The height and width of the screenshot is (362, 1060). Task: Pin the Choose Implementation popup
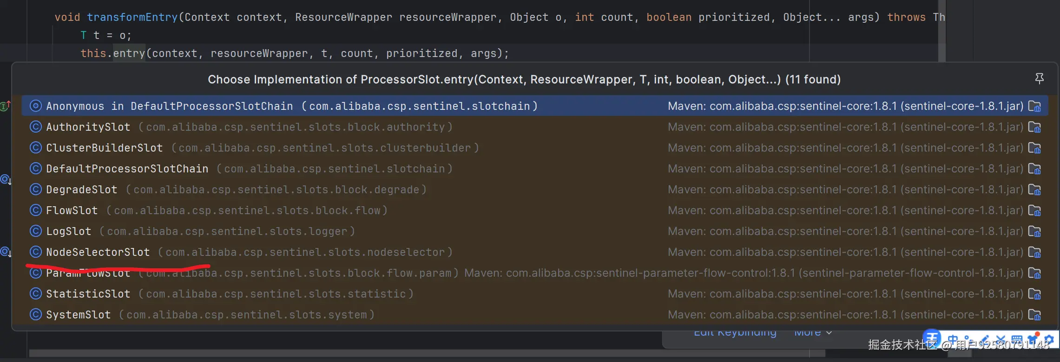tap(1040, 79)
